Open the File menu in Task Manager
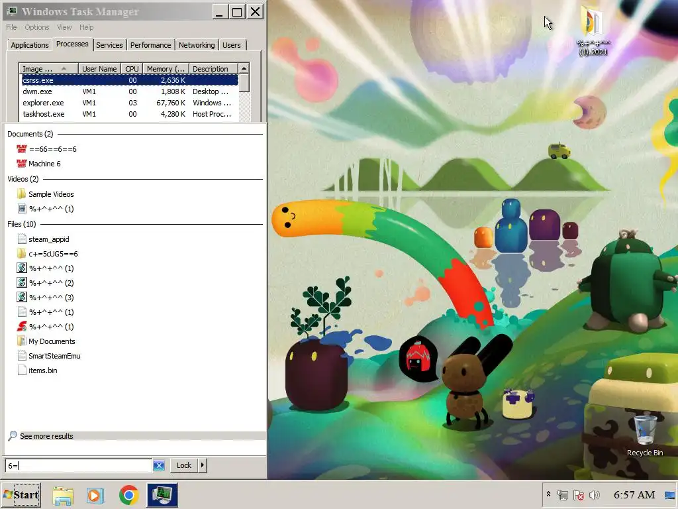This screenshot has height=509, width=678. tap(11, 27)
